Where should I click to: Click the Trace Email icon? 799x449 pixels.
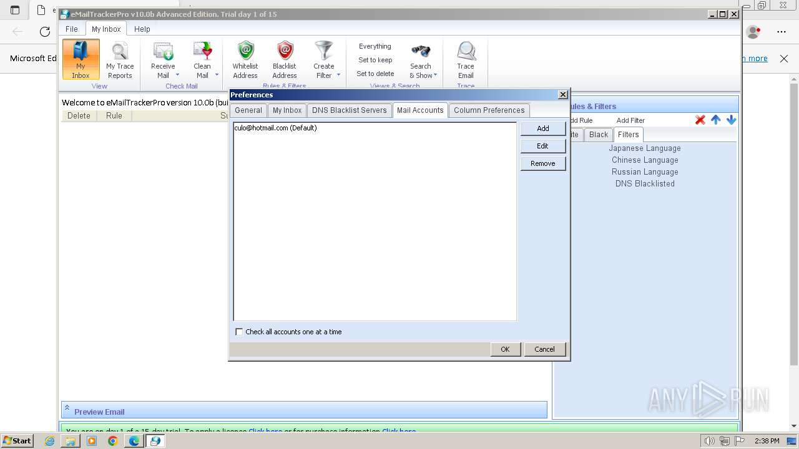pyautogui.click(x=466, y=51)
